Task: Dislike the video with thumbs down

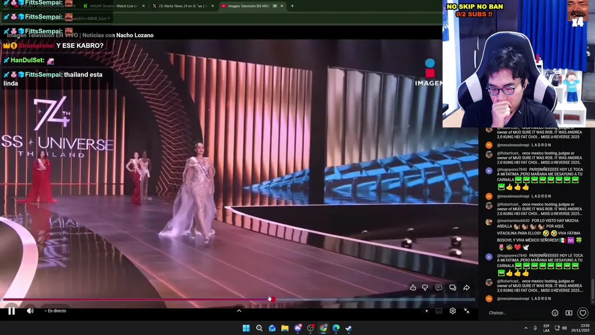Action: 425,288
